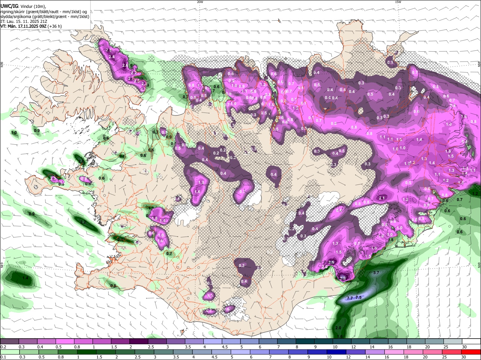Click the '30' label on the upper snow scale
The image size is (481, 360).
[464, 347]
